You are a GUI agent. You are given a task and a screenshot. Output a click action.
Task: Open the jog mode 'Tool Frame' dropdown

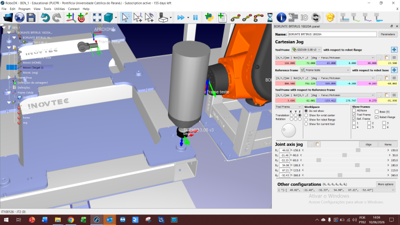point(289,107)
